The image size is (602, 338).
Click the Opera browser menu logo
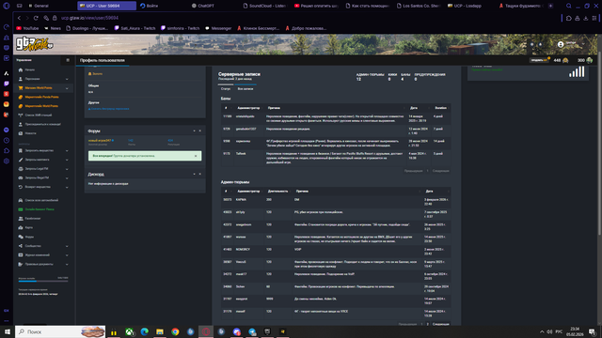click(x=7, y=6)
